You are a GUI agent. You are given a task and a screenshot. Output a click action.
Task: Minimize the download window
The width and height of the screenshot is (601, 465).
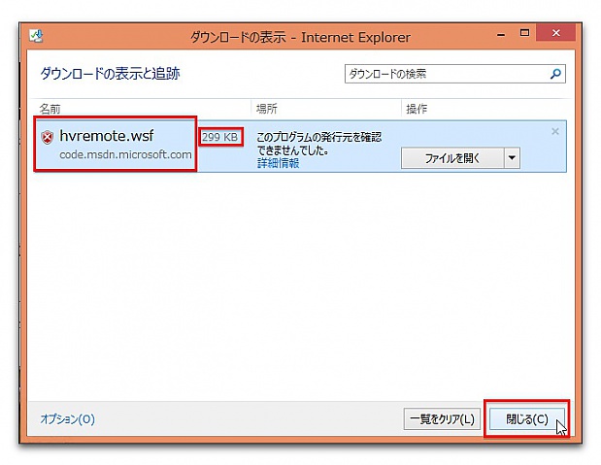click(x=501, y=35)
